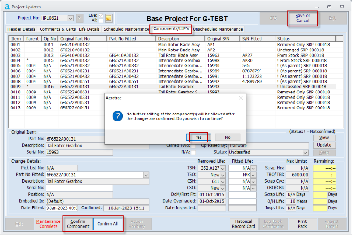
Task: Click the Aerotrac app logo icon
Action: pos(7,7)
